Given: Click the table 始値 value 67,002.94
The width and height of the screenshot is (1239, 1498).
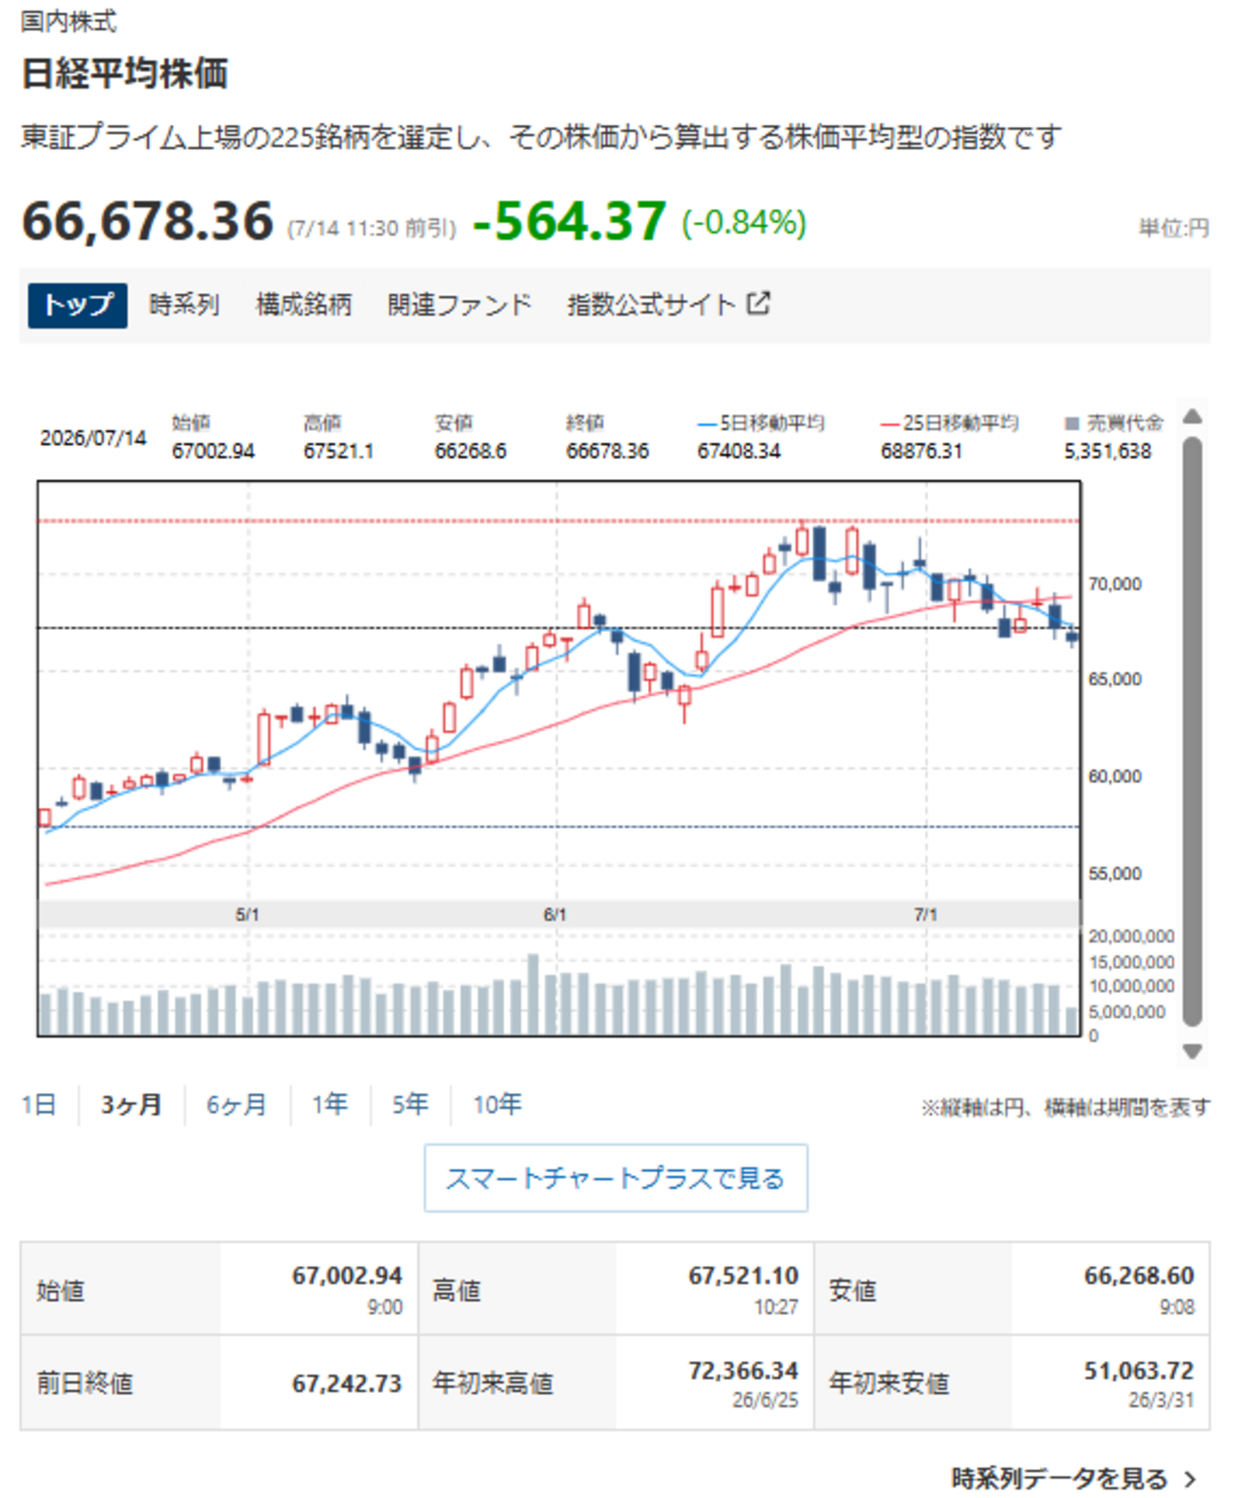Looking at the screenshot, I should tap(347, 1275).
